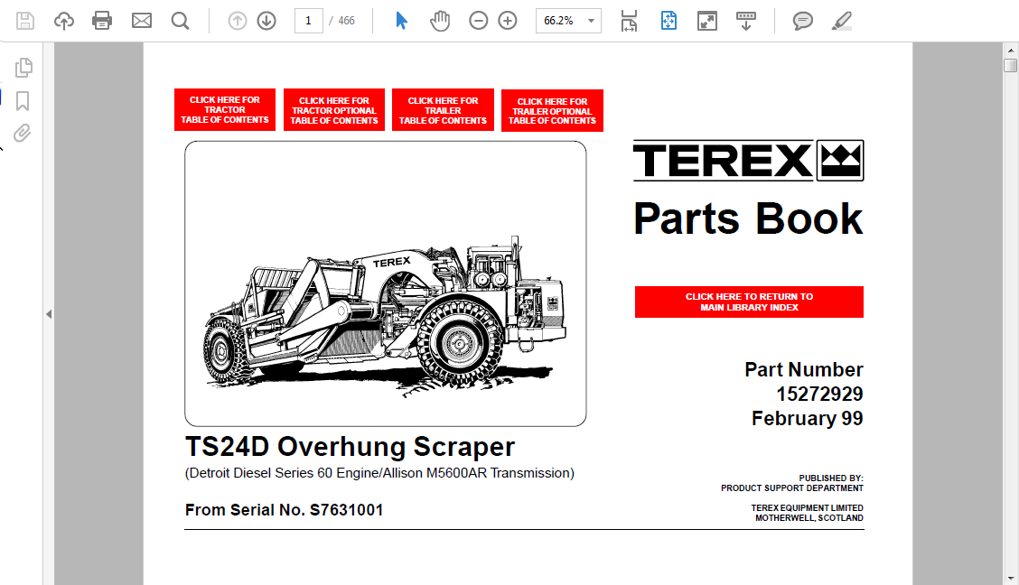Screen dimensions: 1019x585
Task: Choose the Selection arrow tool
Action: (402, 21)
